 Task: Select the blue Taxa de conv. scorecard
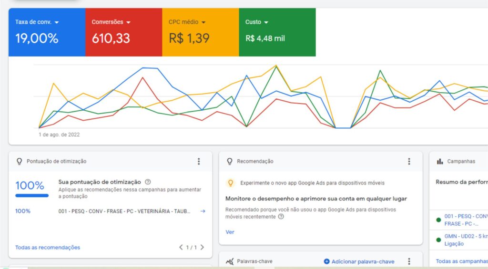pyautogui.click(x=47, y=32)
